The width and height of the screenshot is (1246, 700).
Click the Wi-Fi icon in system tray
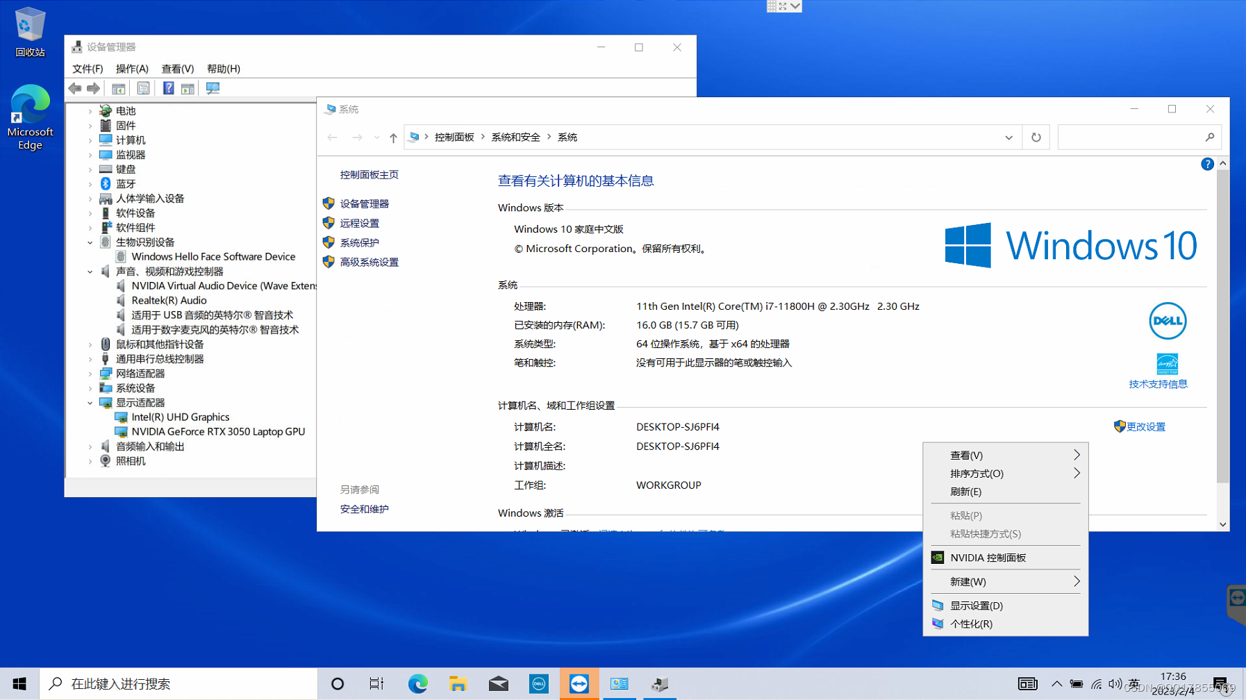[x=1096, y=684]
